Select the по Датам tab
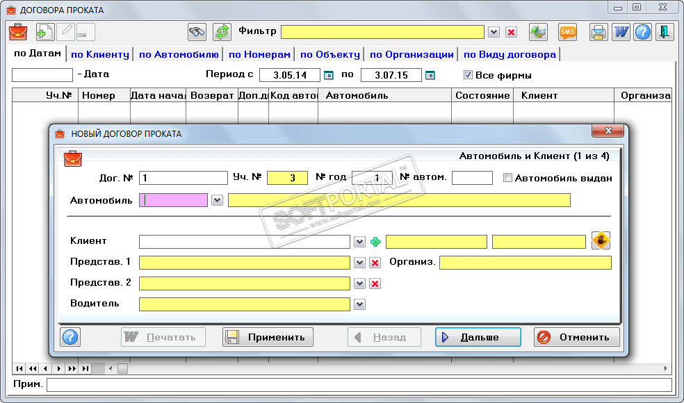 (38, 54)
